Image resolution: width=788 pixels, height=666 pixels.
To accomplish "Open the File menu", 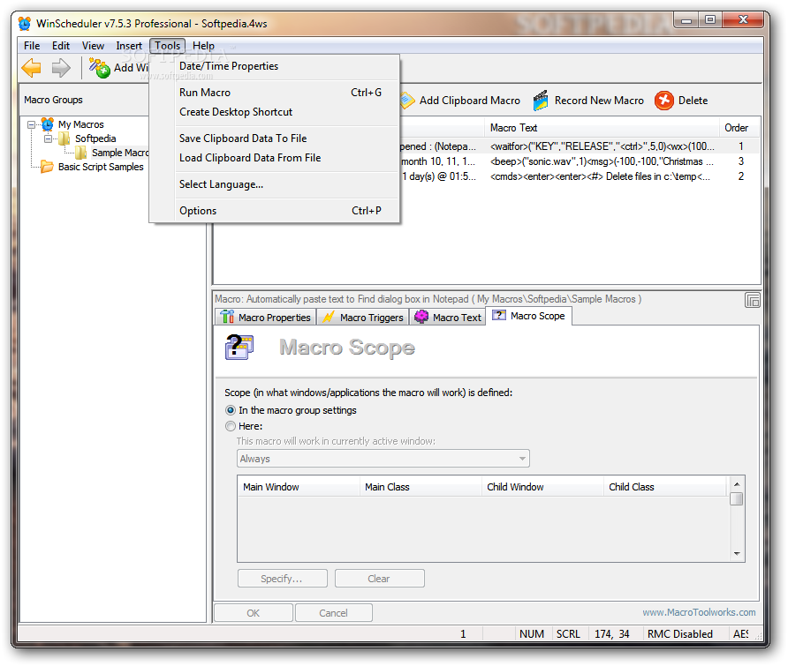I will (x=32, y=46).
